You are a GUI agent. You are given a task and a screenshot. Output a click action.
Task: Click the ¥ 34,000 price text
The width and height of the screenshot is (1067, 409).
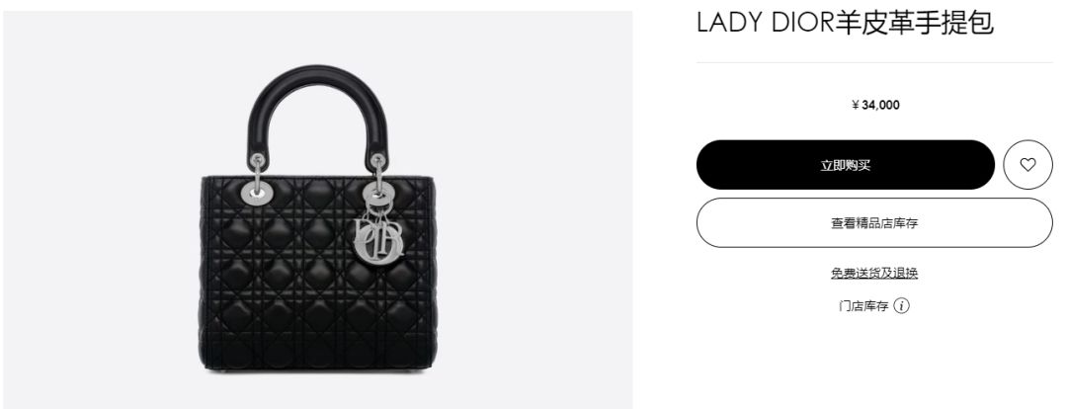pyautogui.click(x=874, y=105)
